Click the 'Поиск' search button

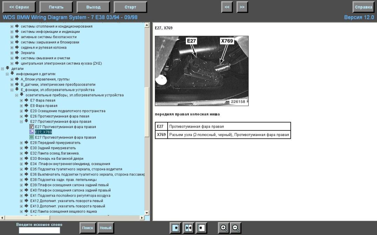88,228
